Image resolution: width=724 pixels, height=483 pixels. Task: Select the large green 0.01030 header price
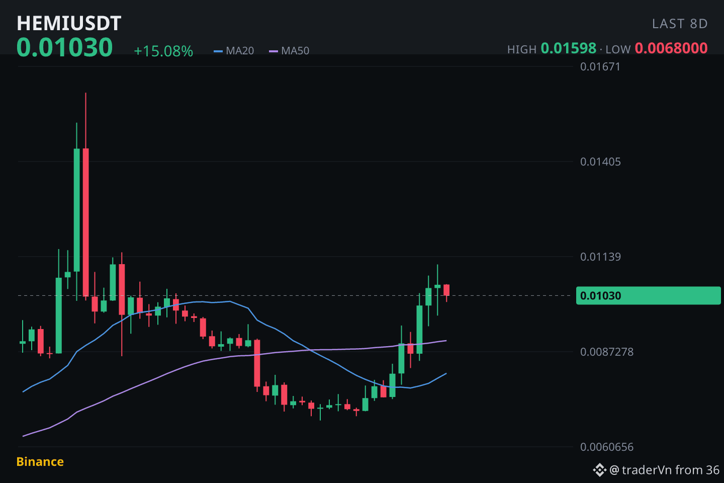pos(64,47)
